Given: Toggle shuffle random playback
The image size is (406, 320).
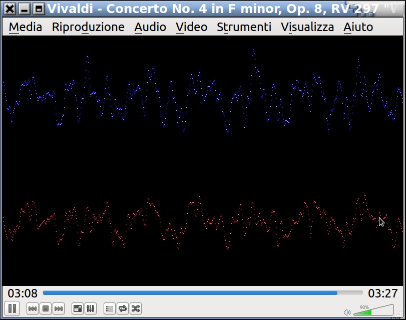Looking at the screenshot, I should click(x=136, y=308).
